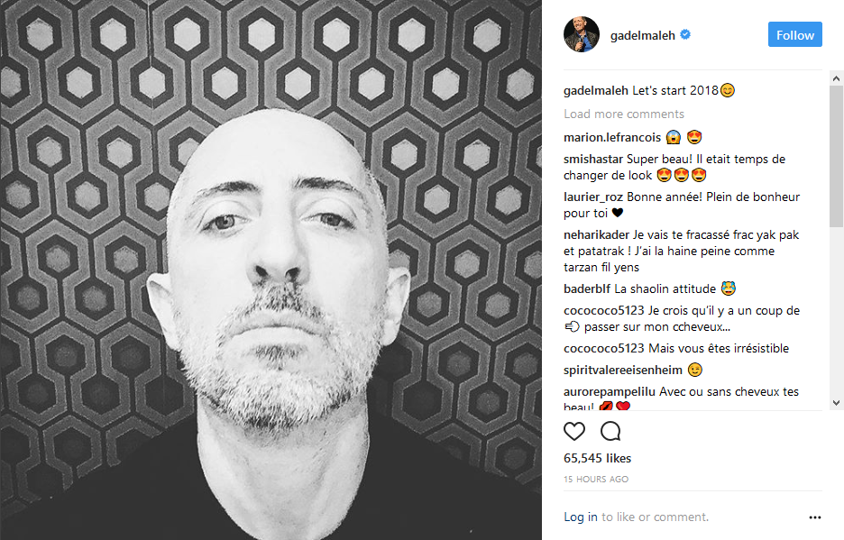Open the 15 hours ago timestamp
Image resolution: width=844 pixels, height=540 pixels.
click(596, 480)
